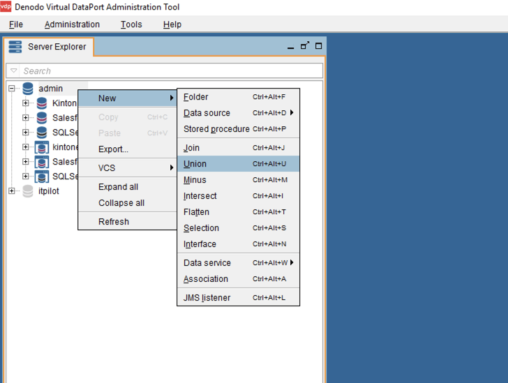Expand the second Salesf tree node
The height and width of the screenshot is (383, 508).
(26, 161)
